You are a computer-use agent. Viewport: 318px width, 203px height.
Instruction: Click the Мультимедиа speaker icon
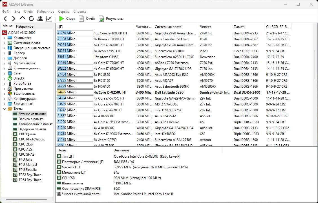[10, 63]
